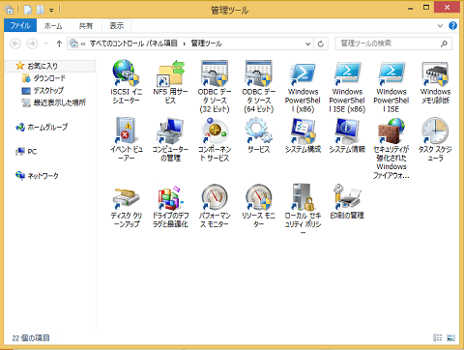Open イベント ビューアー icon
464x350 pixels.
click(126, 139)
